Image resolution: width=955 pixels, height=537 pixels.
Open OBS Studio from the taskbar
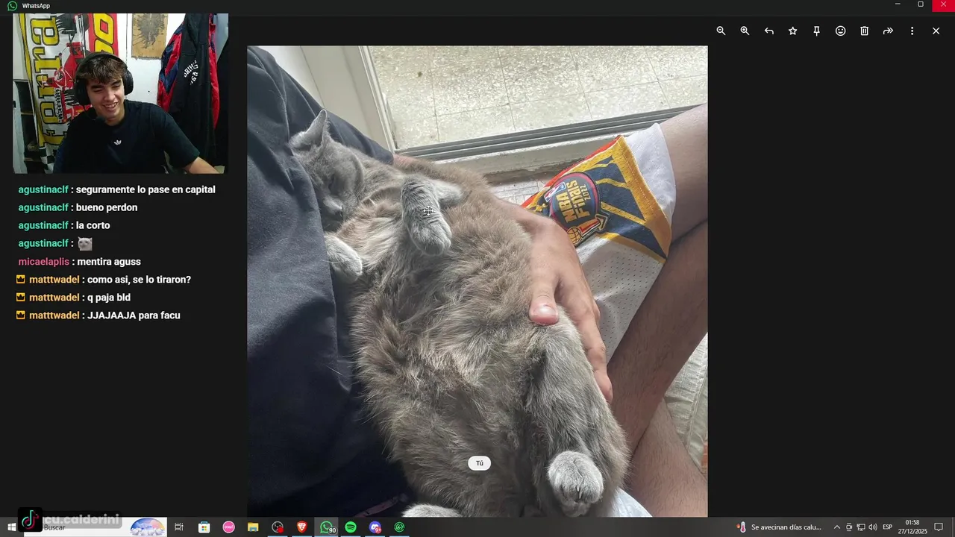pos(278,527)
